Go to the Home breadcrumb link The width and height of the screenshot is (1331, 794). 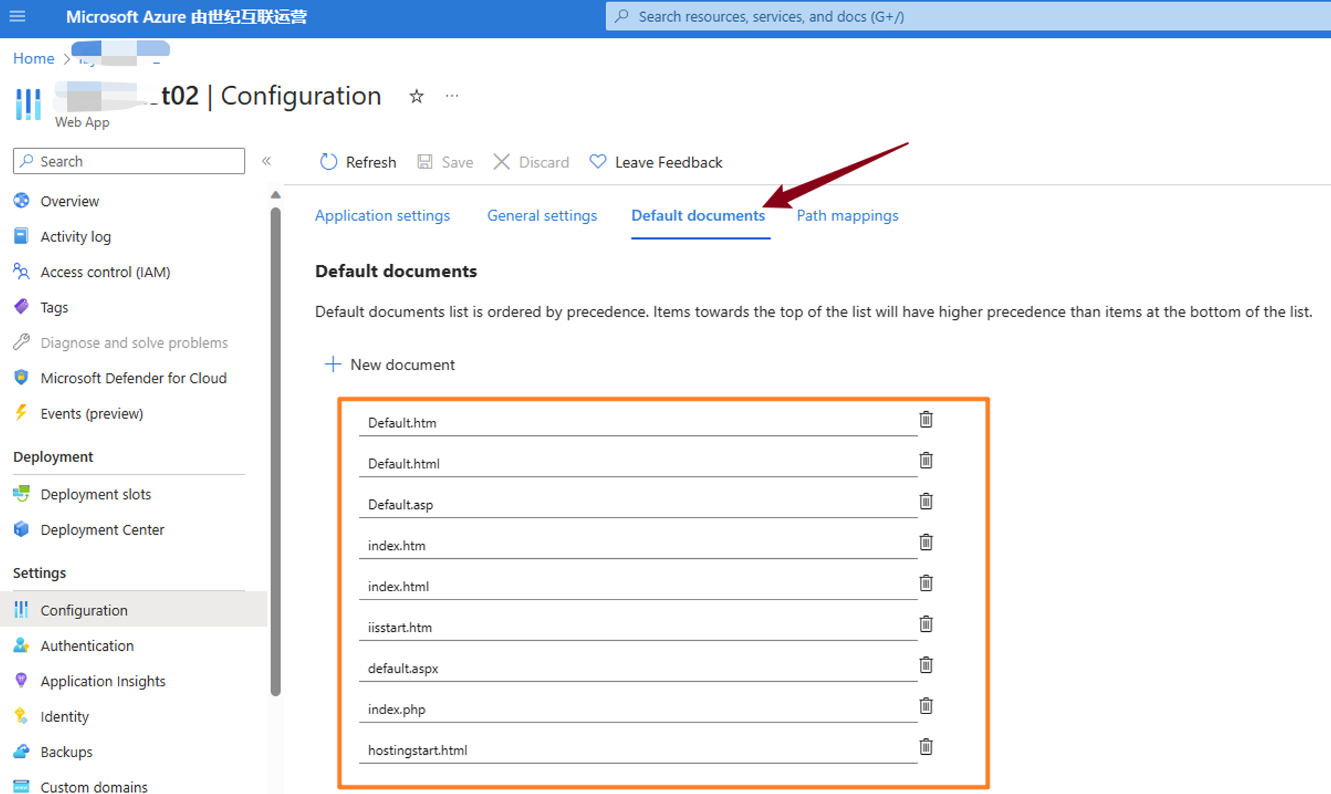pos(34,58)
